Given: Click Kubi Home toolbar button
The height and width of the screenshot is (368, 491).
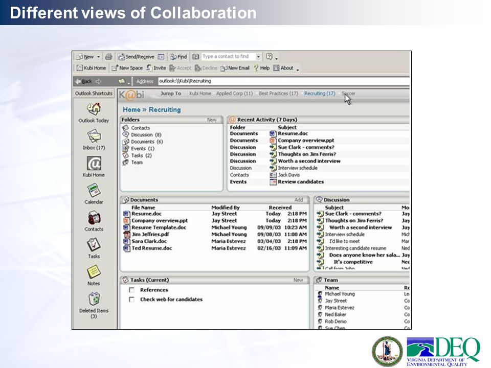Looking at the screenshot, I should tap(92, 68).
